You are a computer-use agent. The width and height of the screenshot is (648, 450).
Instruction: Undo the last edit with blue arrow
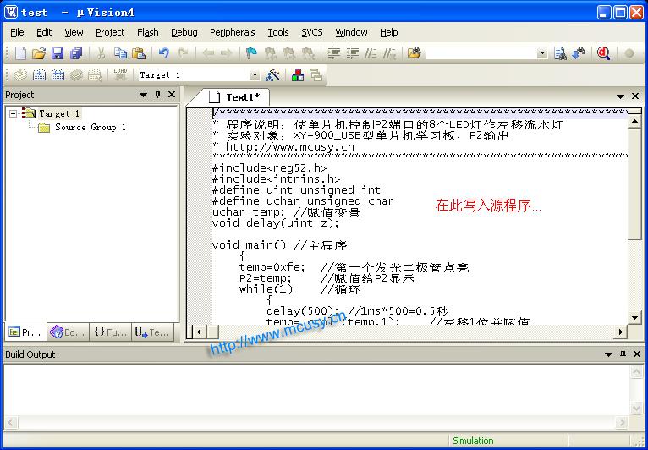(x=164, y=53)
